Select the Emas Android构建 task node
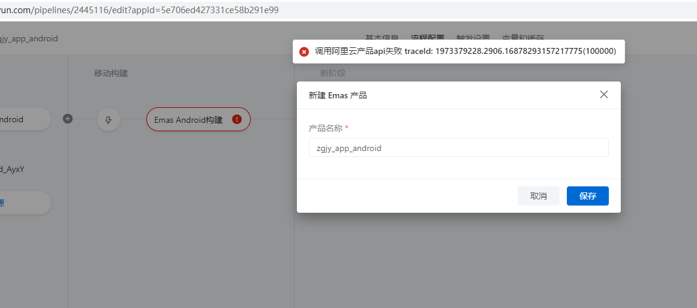This screenshot has width=697, height=308. (199, 119)
